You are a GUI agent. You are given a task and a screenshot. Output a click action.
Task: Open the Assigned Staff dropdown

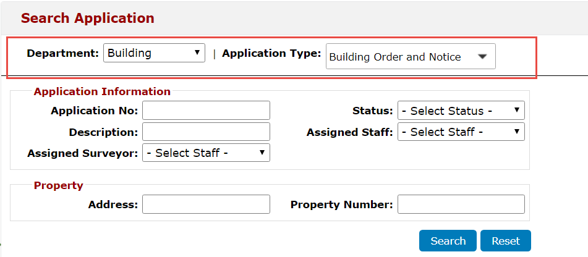(461, 132)
